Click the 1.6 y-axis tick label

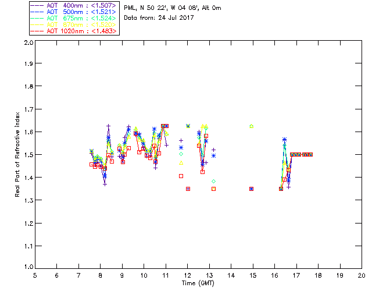coord(28,132)
